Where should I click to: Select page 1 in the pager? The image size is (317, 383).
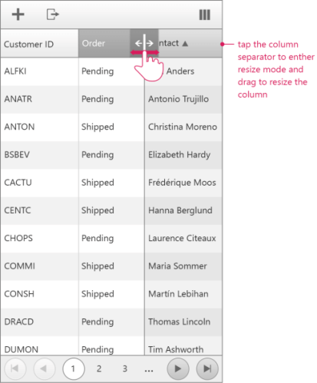coord(74,368)
